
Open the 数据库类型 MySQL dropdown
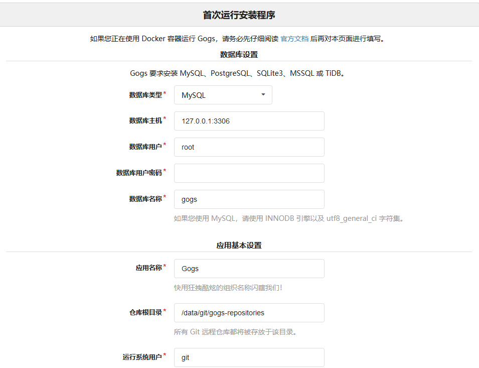pos(223,95)
